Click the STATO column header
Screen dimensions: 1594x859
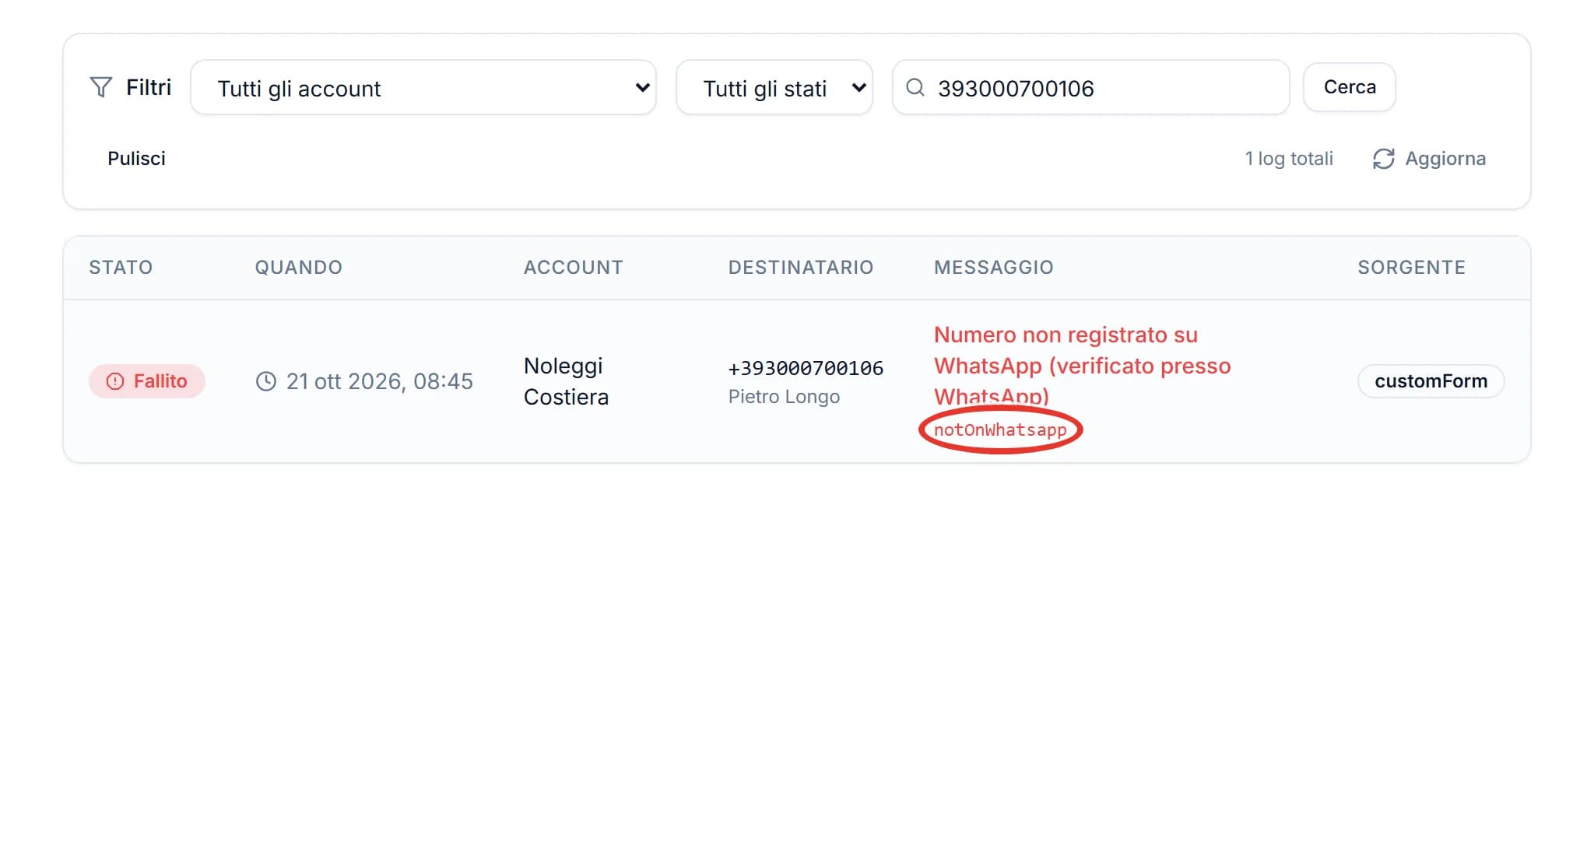coord(121,268)
